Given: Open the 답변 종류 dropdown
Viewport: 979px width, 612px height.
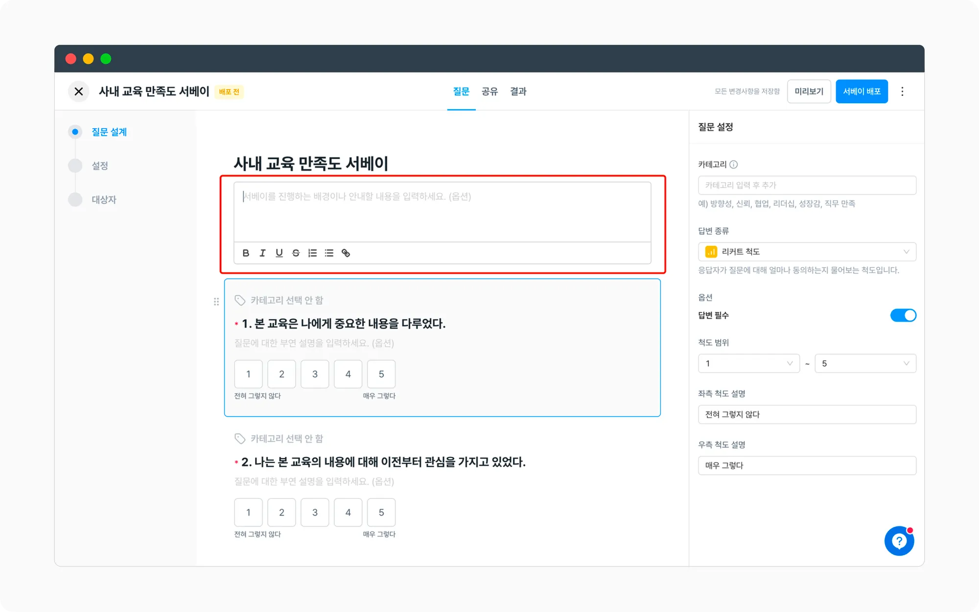Looking at the screenshot, I should coord(807,252).
